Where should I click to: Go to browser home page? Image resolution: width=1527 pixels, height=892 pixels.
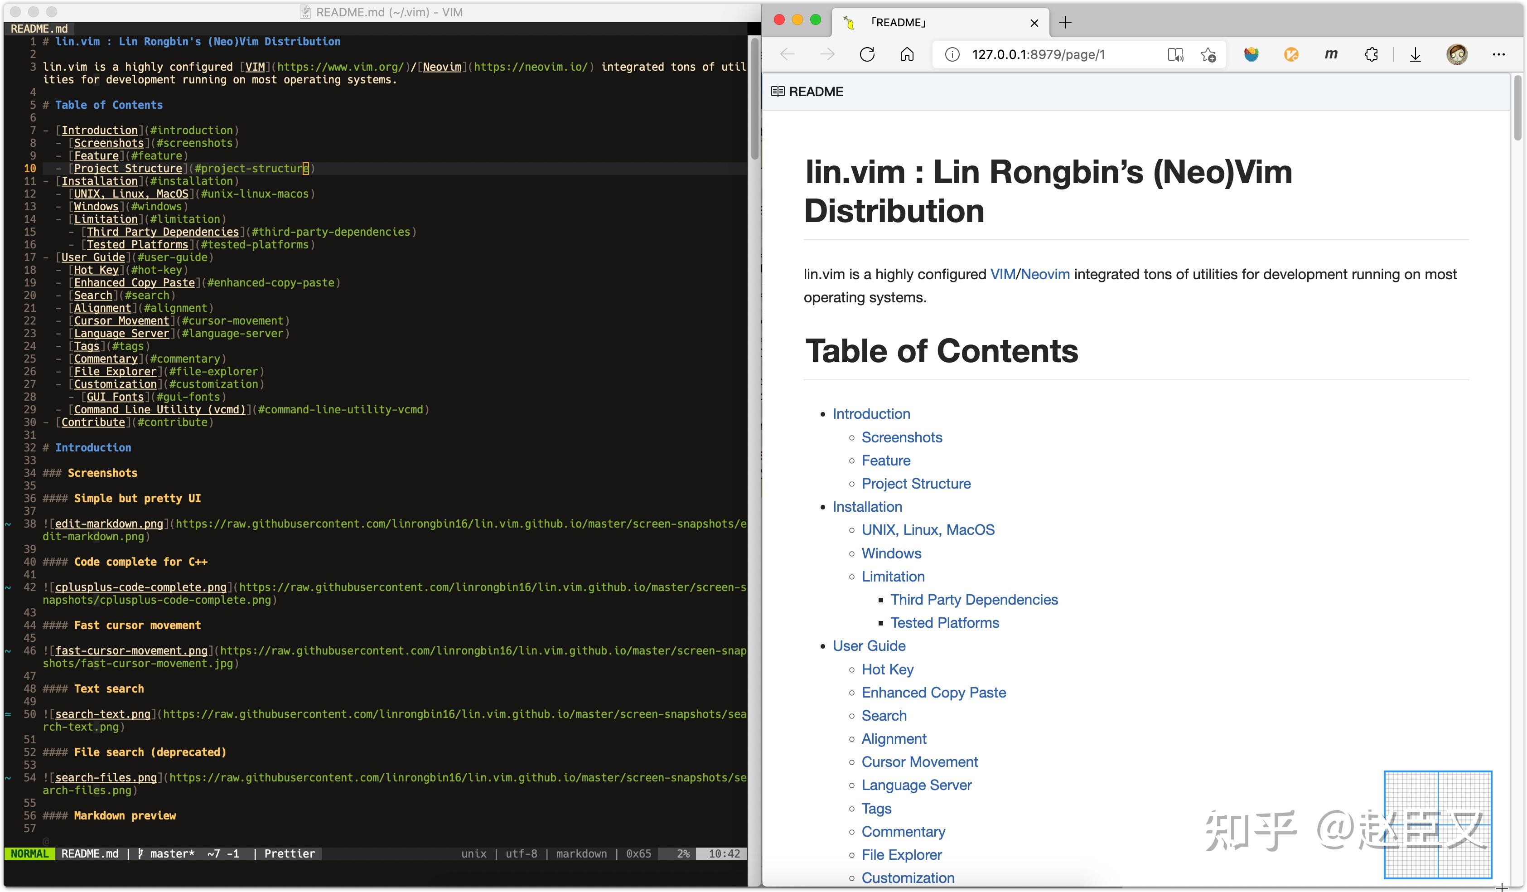pyautogui.click(x=907, y=54)
